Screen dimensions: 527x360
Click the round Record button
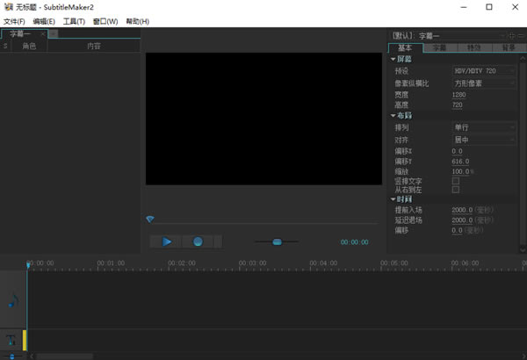pyautogui.click(x=198, y=241)
